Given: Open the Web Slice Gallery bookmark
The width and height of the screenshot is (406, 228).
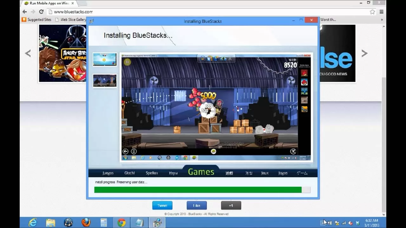Looking at the screenshot, I should [71, 20].
